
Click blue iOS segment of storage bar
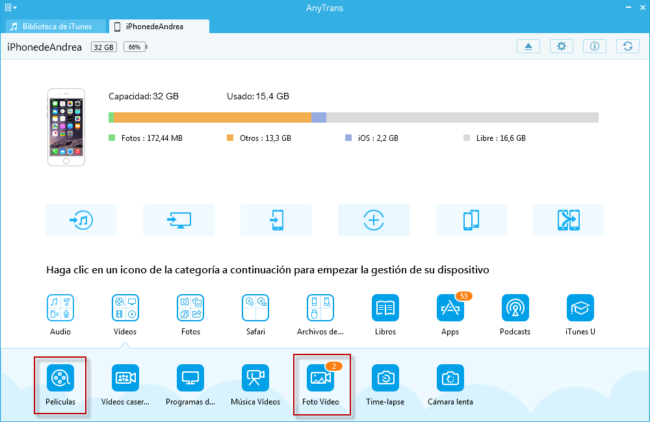(318, 118)
